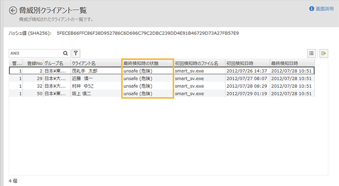Screen dimensions: 339x186
Task: Sort by グループ名 column header
Action: (x=57, y=63)
